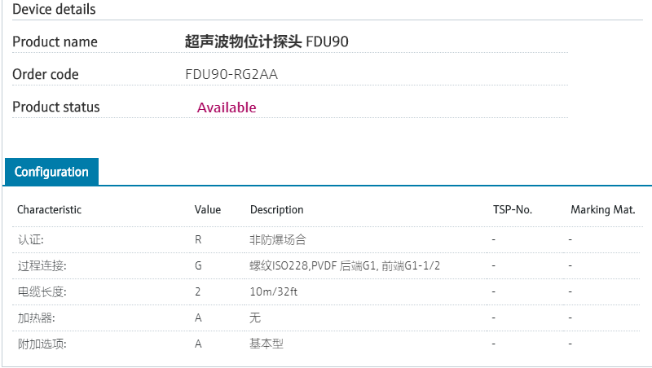Image resolution: width=652 pixels, height=368 pixels.
Task: Click the Characteristic column header
Action: click(x=50, y=210)
